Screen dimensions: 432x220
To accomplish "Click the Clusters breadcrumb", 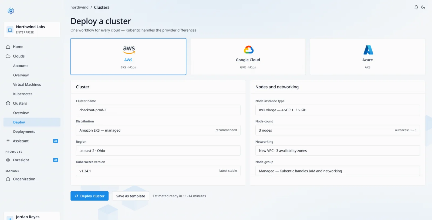I will pyautogui.click(x=102, y=7).
